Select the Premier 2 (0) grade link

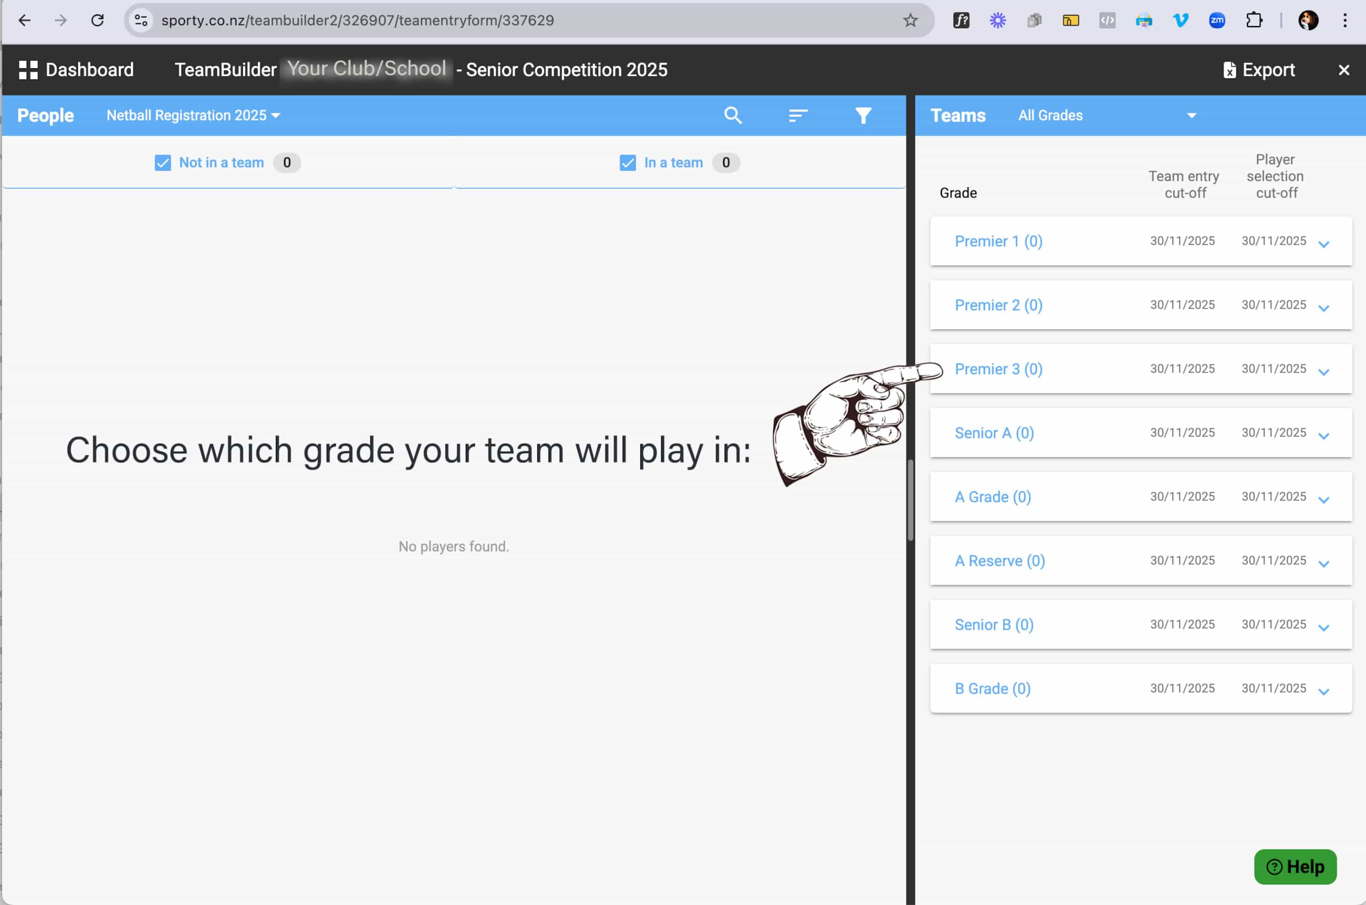(x=998, y=306)
